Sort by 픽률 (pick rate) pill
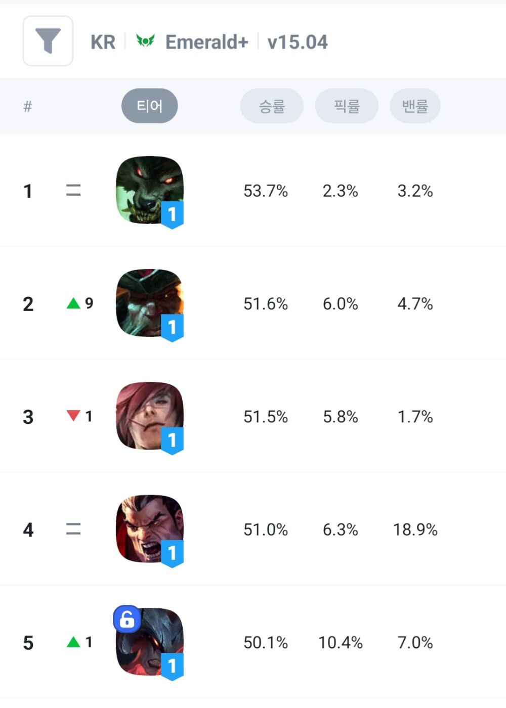This screenshot has height=708, width=506. pos(347,106)
